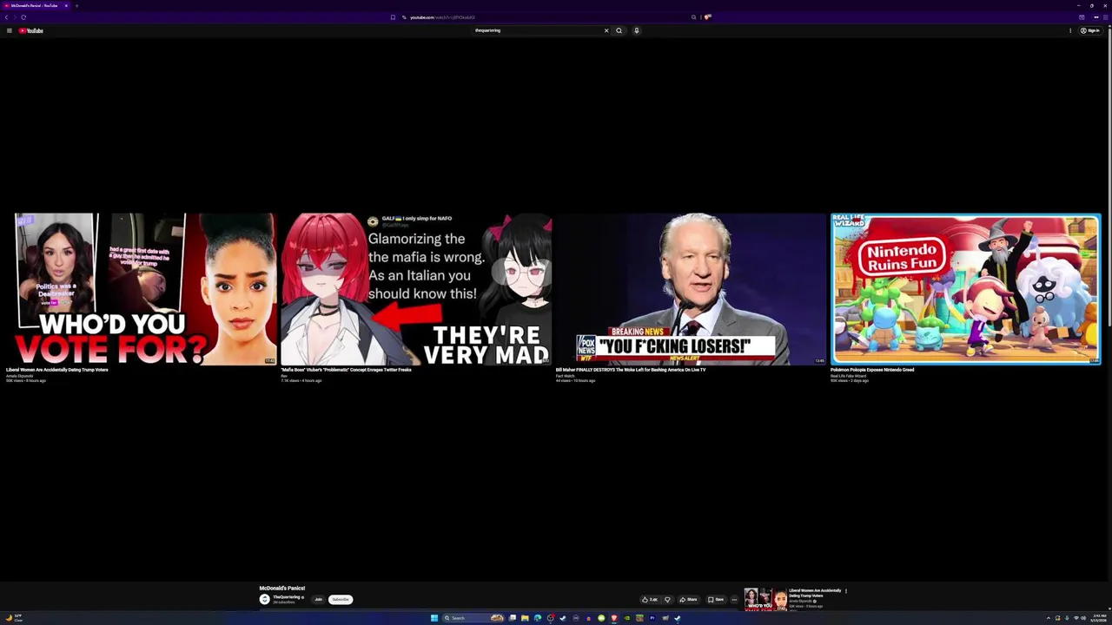The image size is (1112, 625).
Task: Save video to playlist
Action: (x=716, y=599)
